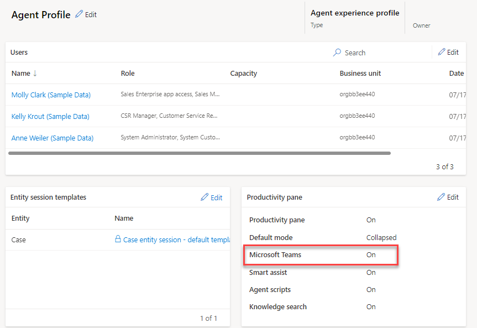Image resolution: width=477 pixels, height=328 pixels.
Task: Click the Edit label in the Users section
Action: [453, 53]
